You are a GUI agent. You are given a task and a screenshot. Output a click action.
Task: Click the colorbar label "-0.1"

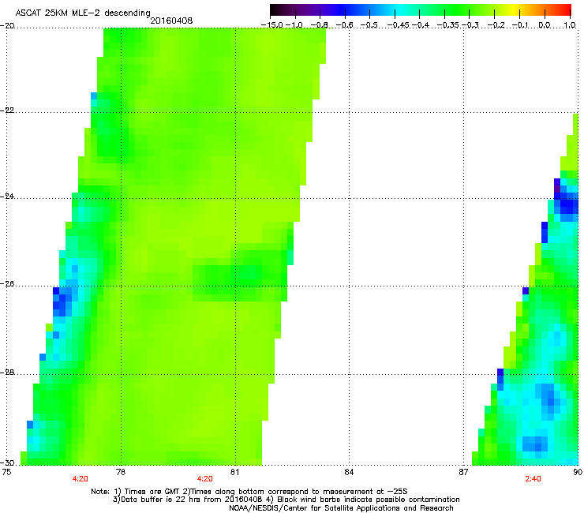coord(521,25)
